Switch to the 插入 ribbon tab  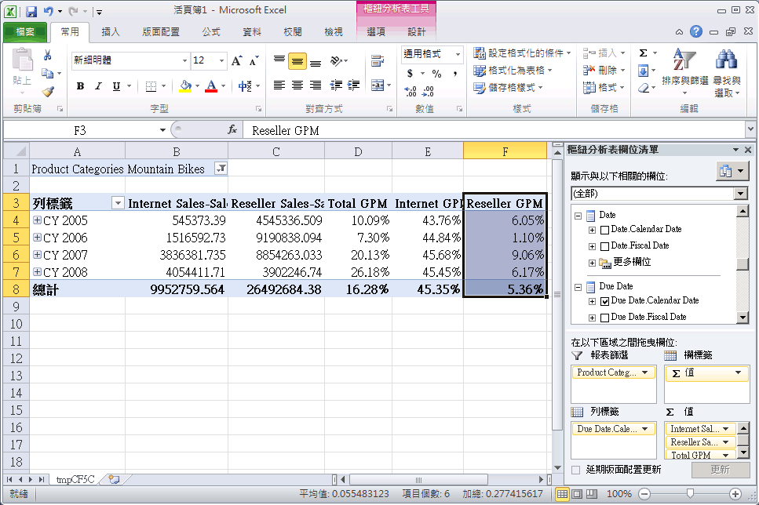pyautogui.click(x=111, y=32)
